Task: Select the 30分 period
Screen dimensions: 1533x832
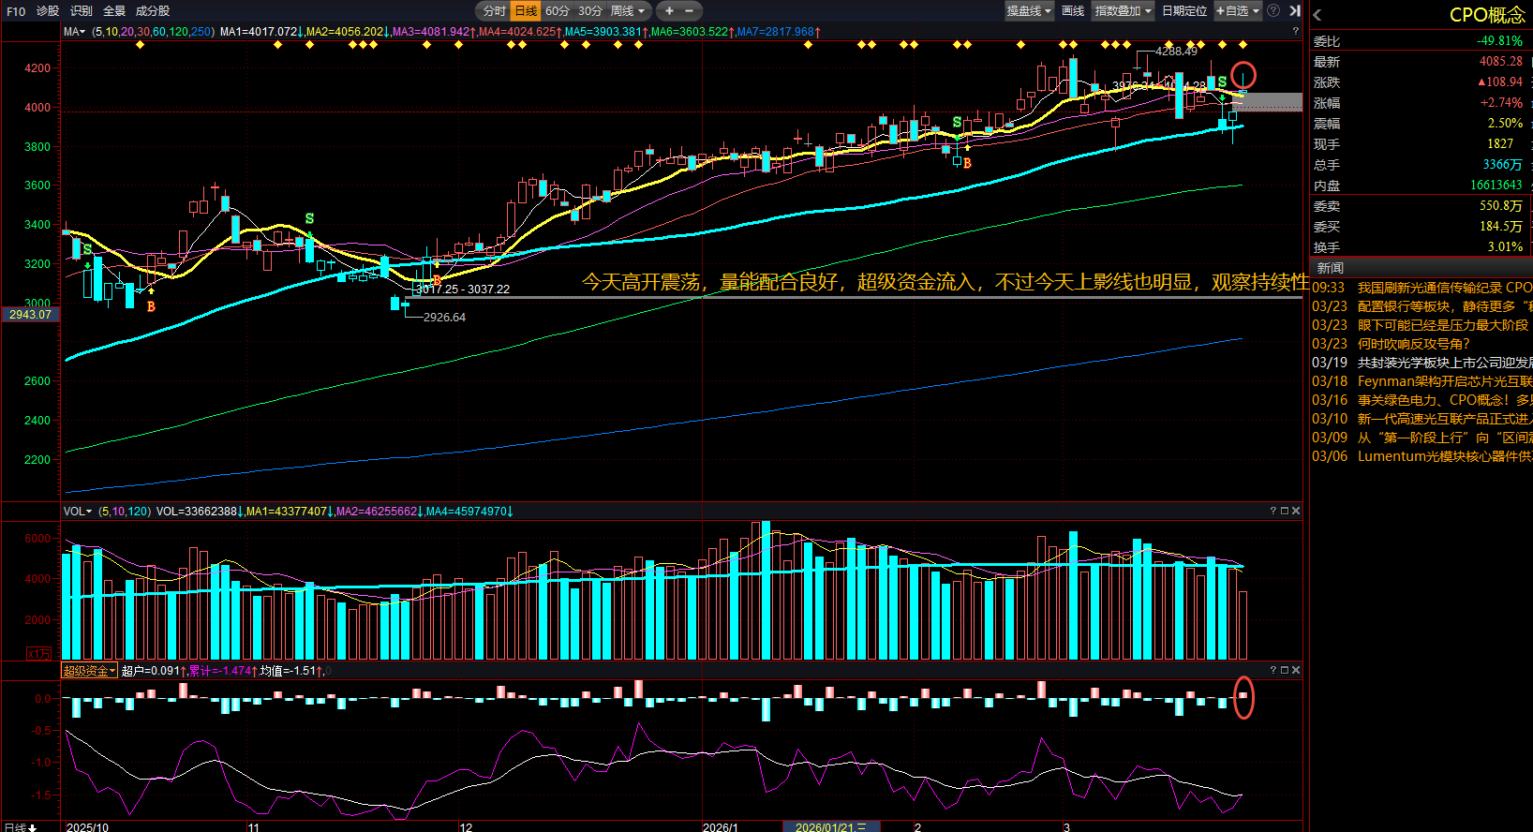Action: click(590, 11)
